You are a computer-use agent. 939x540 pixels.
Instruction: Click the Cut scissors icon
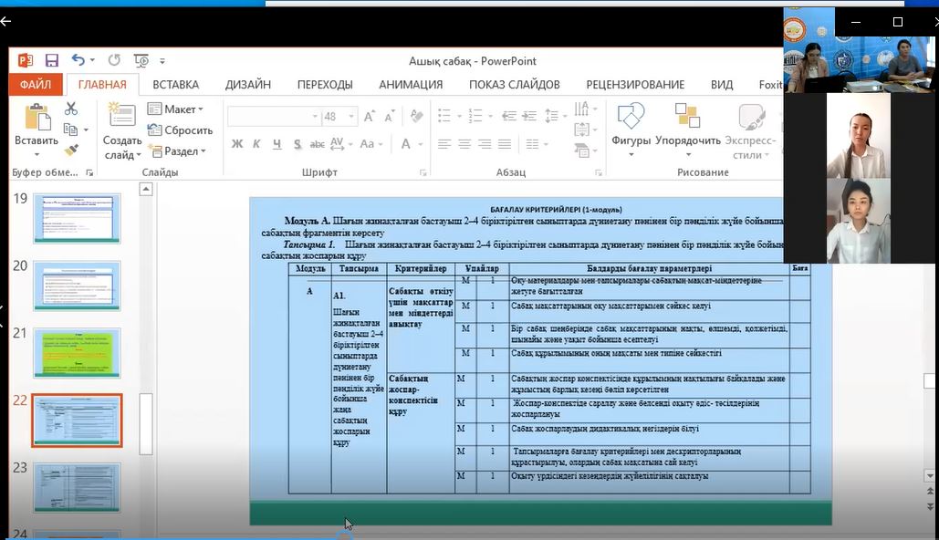pyautogui.click(x=71, y=109)
